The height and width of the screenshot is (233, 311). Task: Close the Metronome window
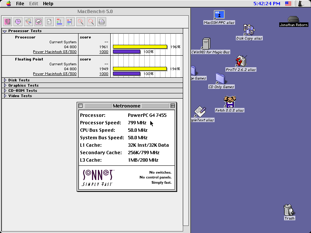coord(80,106)
